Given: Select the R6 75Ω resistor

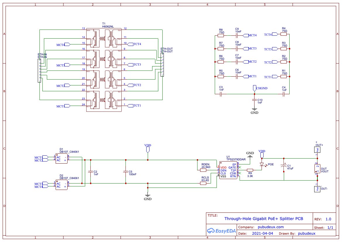Looking at the screenshot, I should (221, 62).
